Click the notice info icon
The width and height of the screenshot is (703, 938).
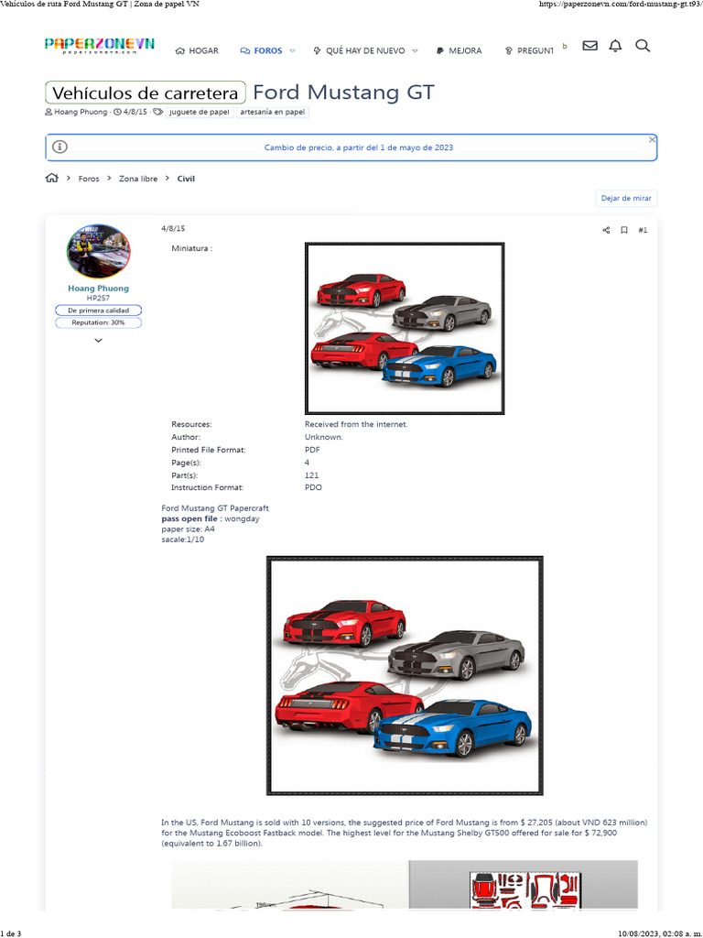pos(59,147)
